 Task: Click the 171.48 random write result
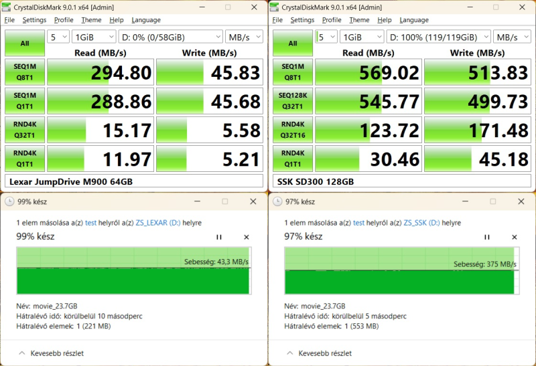coord(478,130)
